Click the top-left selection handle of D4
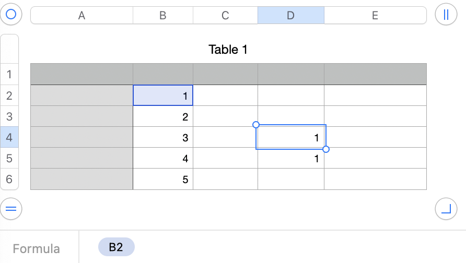This screenshot has height=263, width=466. 256,125
